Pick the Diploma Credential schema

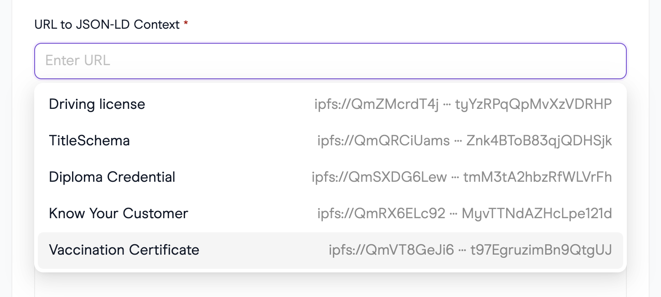(330, 177)
